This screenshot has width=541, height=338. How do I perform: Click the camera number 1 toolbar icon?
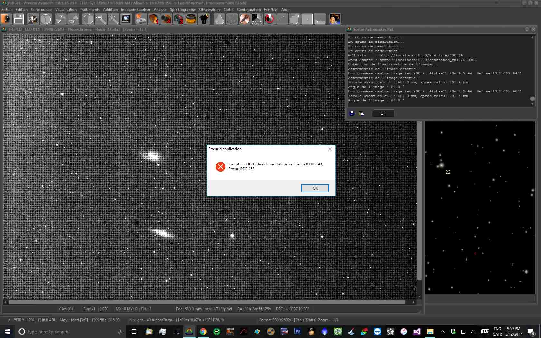click(154, 19)
